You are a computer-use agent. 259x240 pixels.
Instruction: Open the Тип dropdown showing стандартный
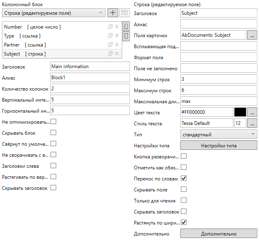tap(219, 134)
